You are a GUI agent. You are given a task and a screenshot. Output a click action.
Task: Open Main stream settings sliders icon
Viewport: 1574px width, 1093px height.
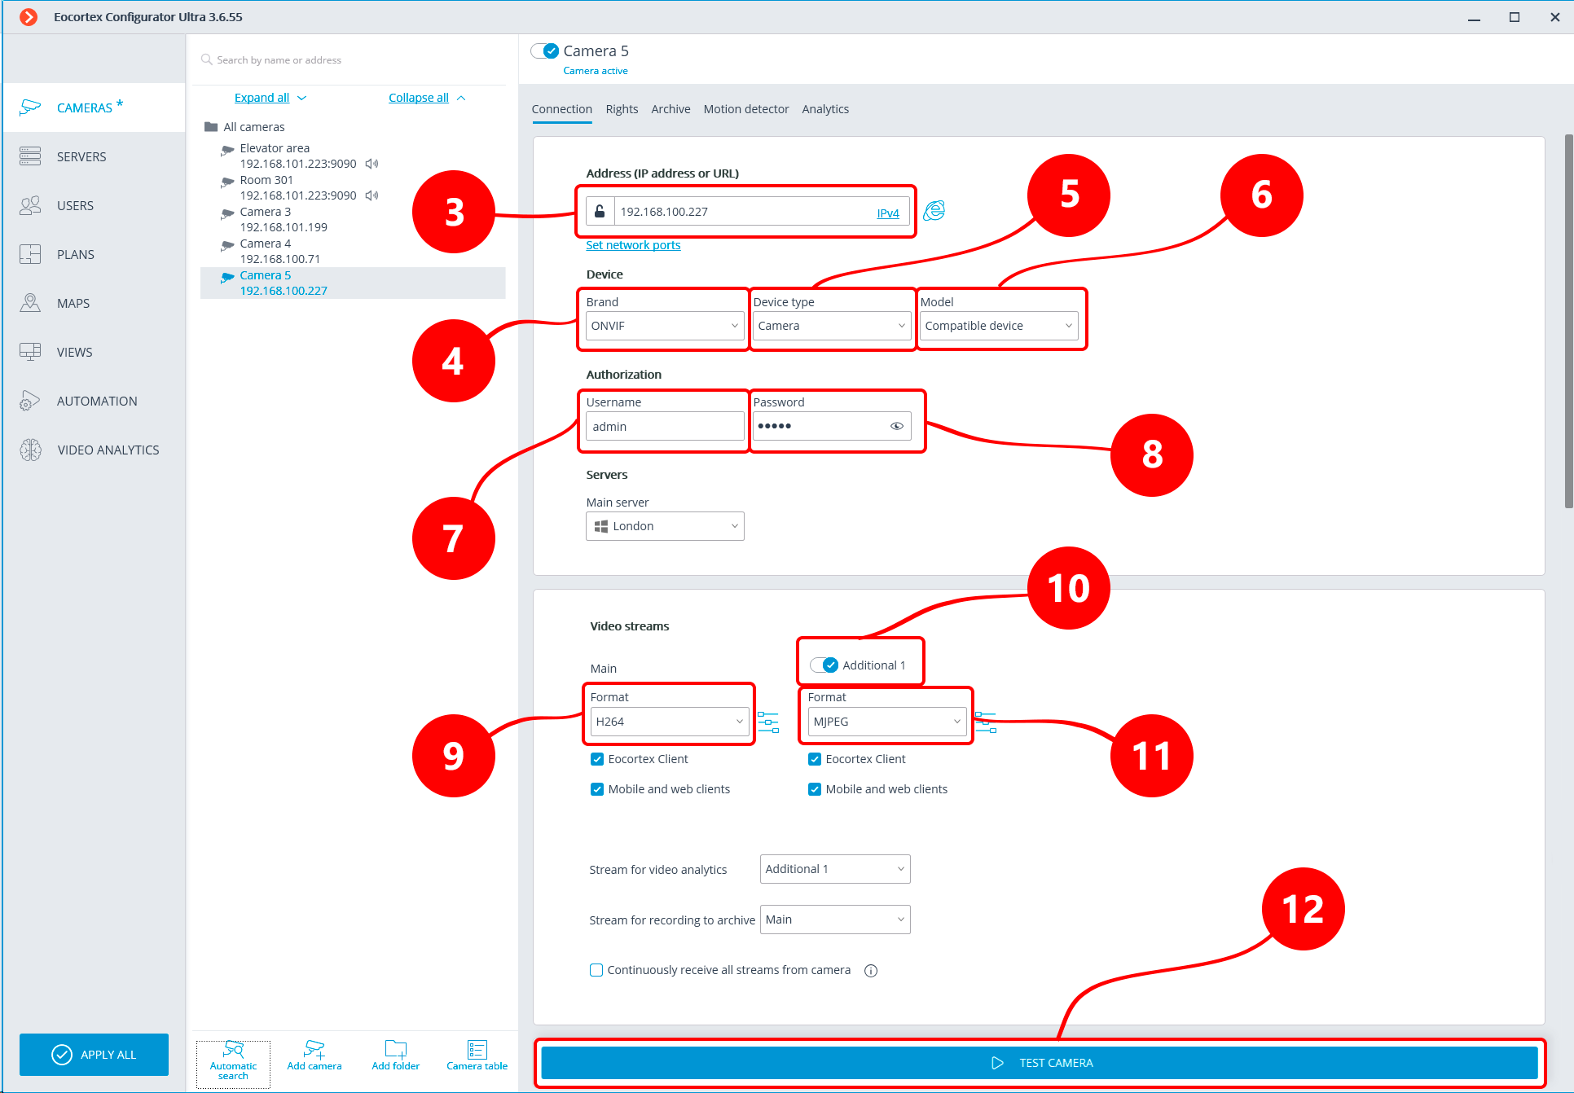pos(767,722)
